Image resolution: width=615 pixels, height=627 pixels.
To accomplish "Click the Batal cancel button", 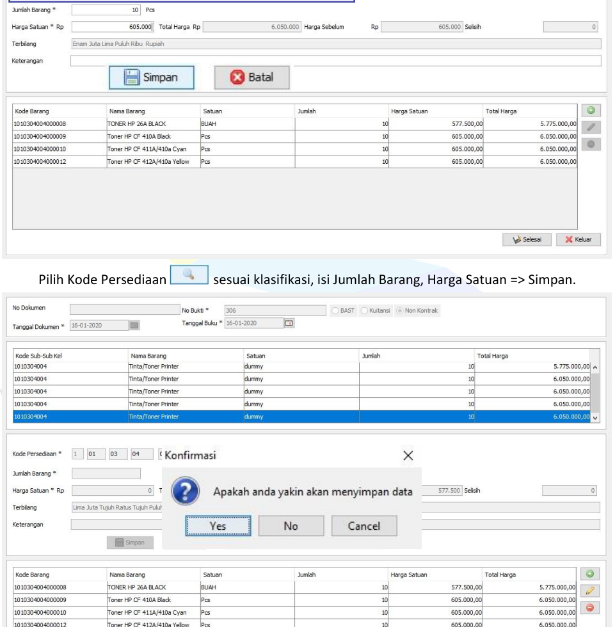I will (252, 78).
